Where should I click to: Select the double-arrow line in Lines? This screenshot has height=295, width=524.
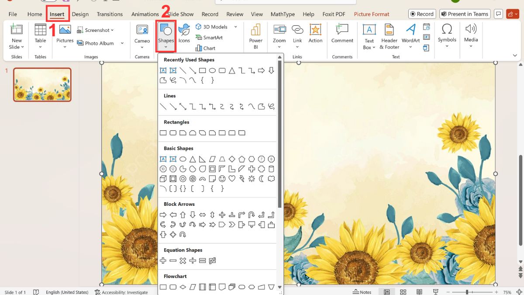(183, 106)
